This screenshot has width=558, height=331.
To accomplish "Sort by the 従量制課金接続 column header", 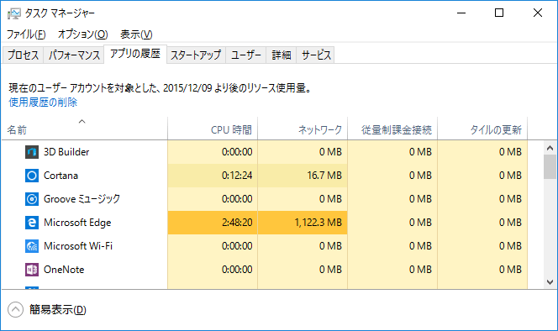I will click(x=392, y=129).
